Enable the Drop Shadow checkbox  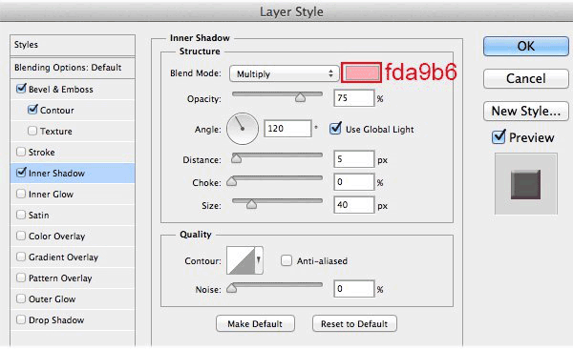tap(21, 319)
